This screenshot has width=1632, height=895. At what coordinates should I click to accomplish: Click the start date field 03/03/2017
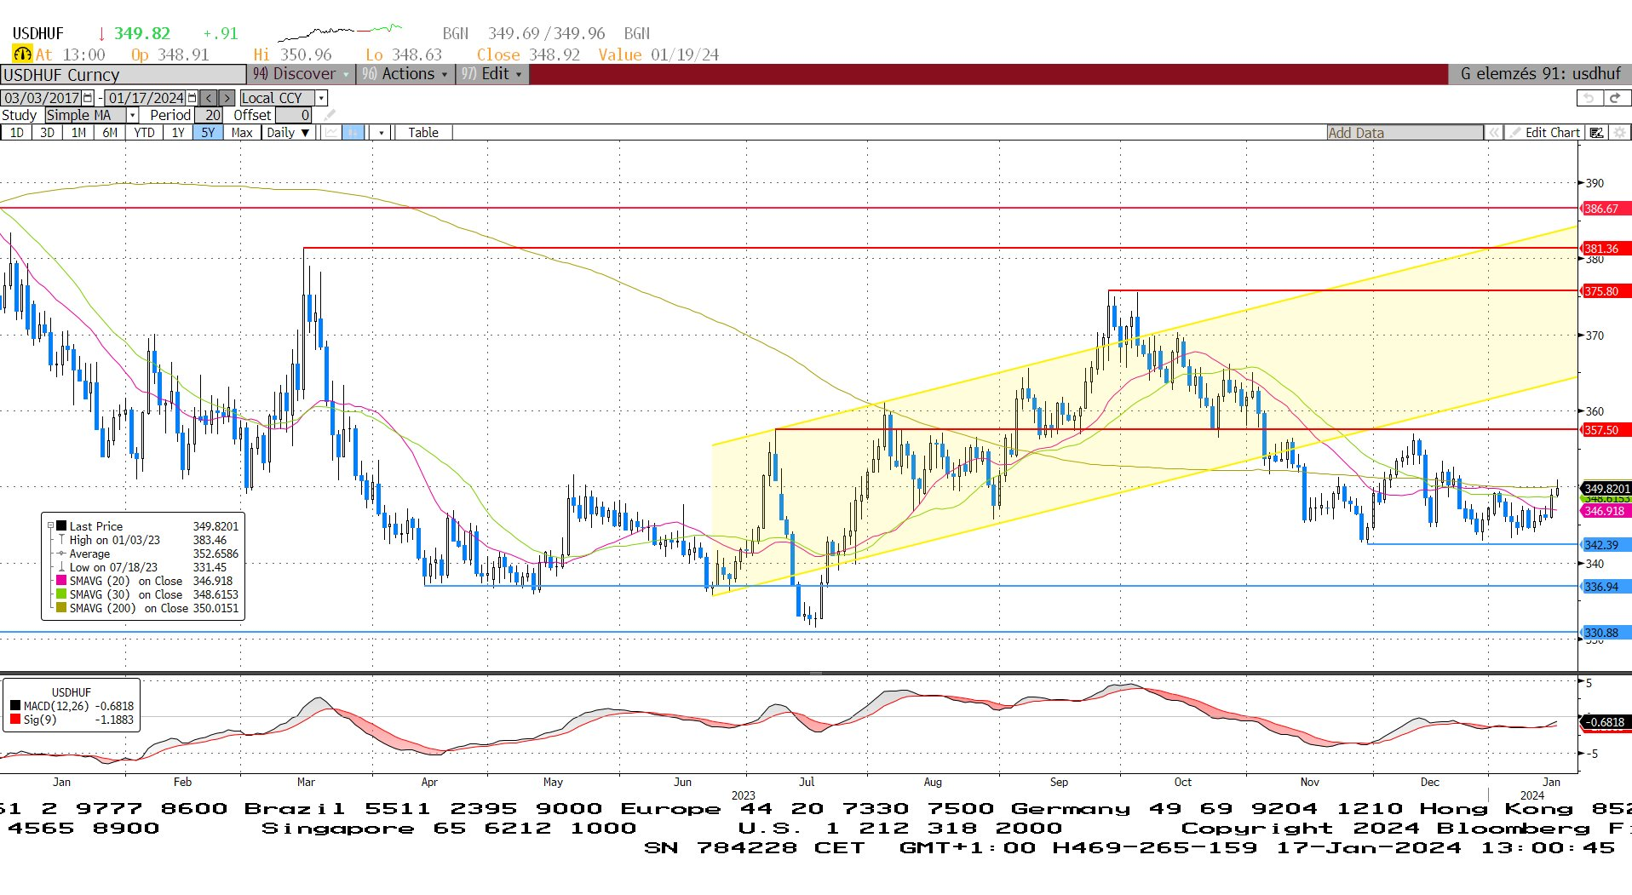click(41, 98)
